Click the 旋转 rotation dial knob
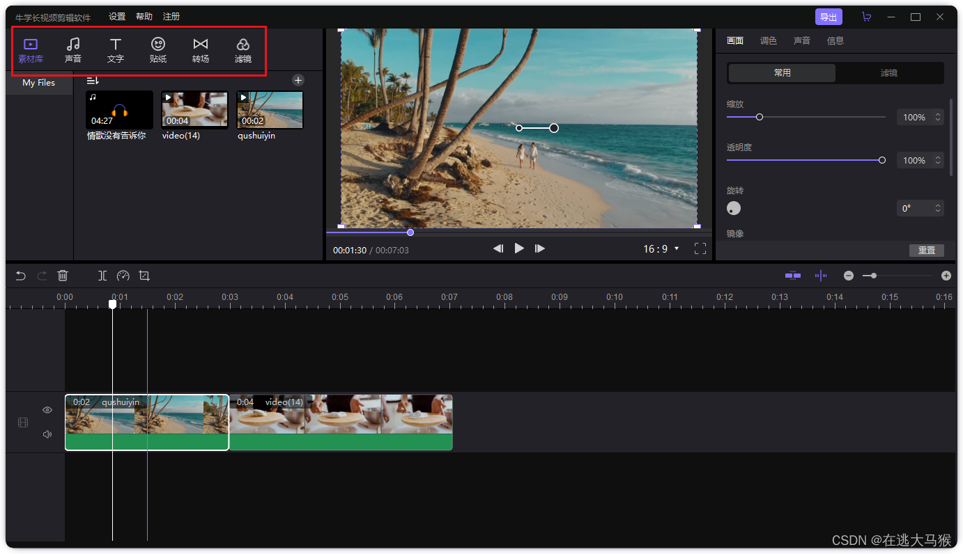Viewport: 963px width, 554px height. pos(734,208)
